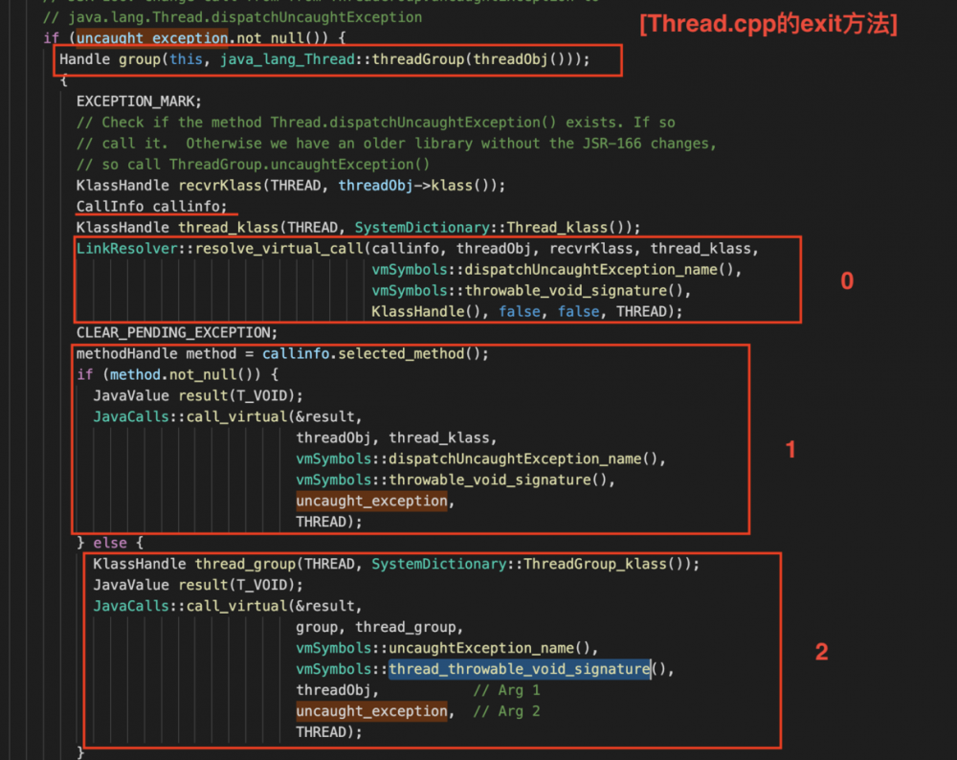
Task: Click the 'so call ThreadGroup.uncaughtException()' comment
Action: tap(254, 165)
